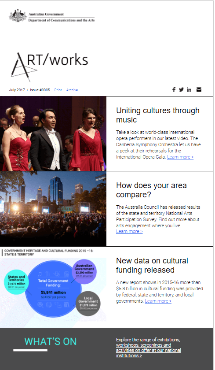Click the Local Government funding bubble
The image size is (215, 370).
tap(88, 303)
